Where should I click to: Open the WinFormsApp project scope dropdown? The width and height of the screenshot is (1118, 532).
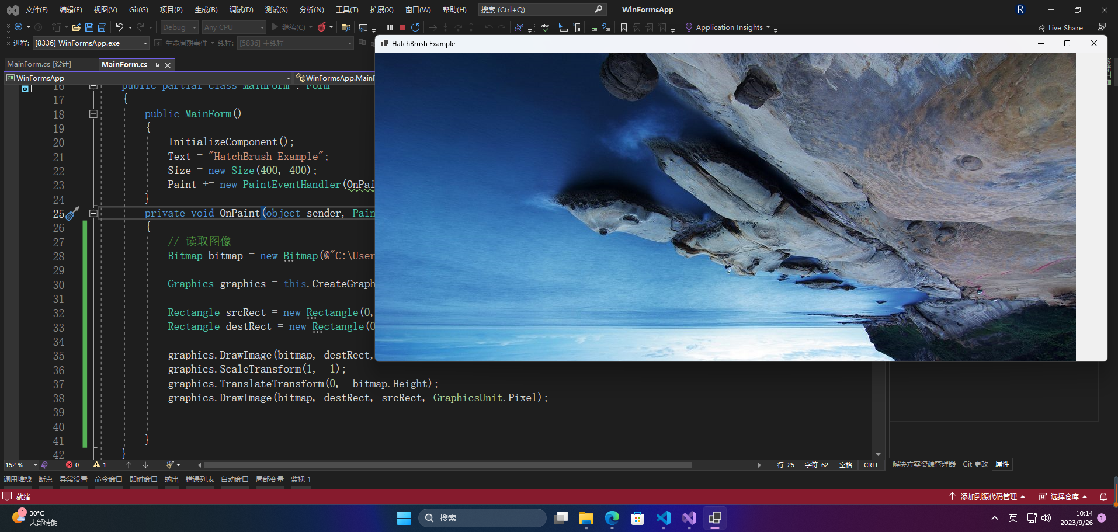point(148,78)
